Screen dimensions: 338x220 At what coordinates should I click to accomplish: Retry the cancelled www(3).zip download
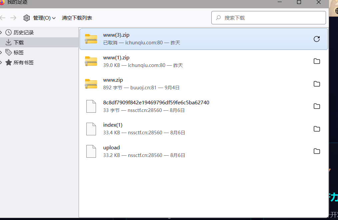coord(317,39)
